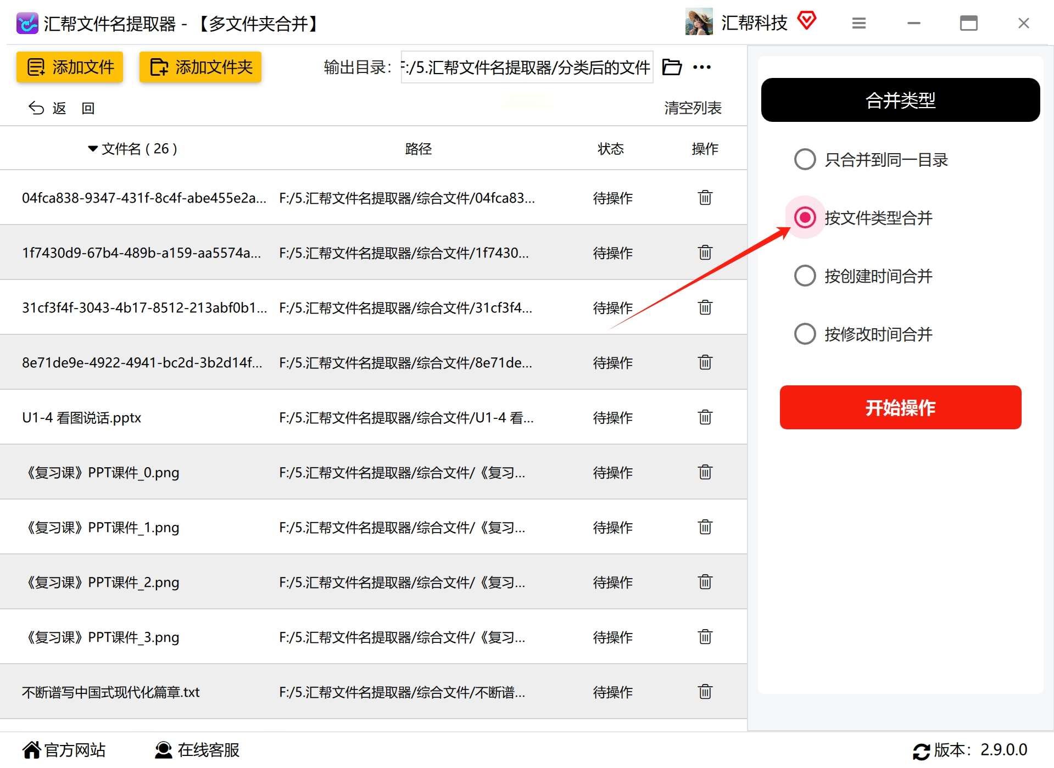1054x768 pixels.
Task: Delete the 8e71de9e file row
Action: [705, 362]
